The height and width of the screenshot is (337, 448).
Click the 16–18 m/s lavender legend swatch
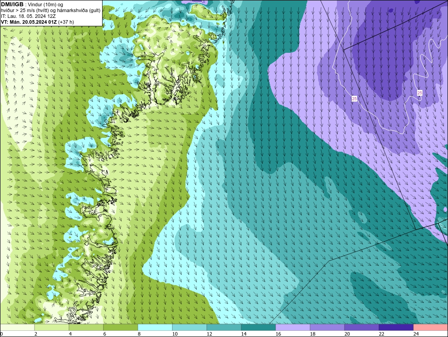point(293,327)
